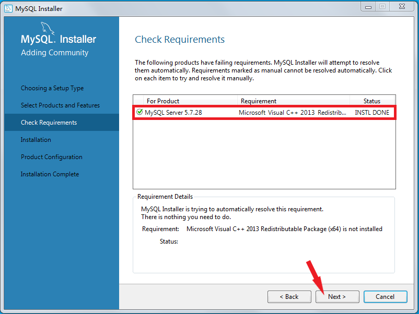Close the MySQL Installer window

(x=402, y=7)
